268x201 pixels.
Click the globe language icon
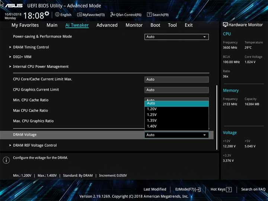pyautogui.click(x=57, y=15)
